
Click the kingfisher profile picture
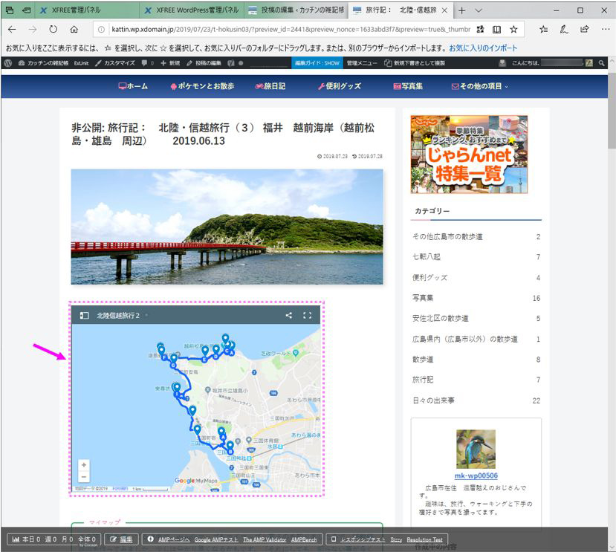[x=476, y=449]
